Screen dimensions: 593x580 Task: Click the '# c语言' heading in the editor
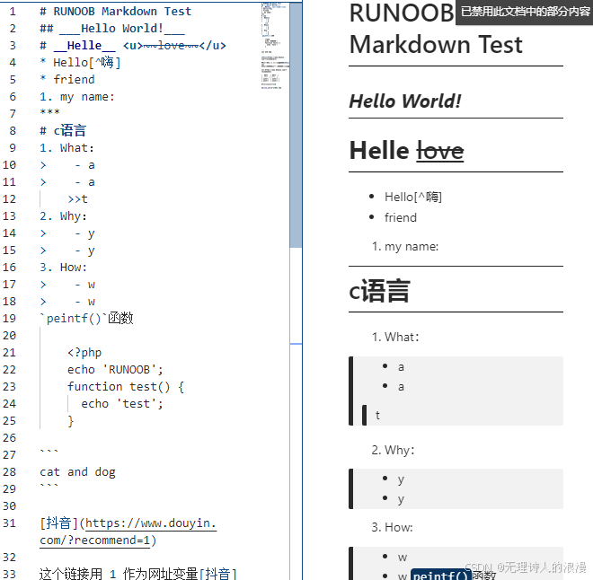click(63, 131)
